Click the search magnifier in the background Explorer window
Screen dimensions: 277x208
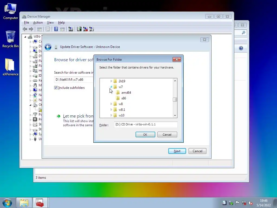coord(244,32)
